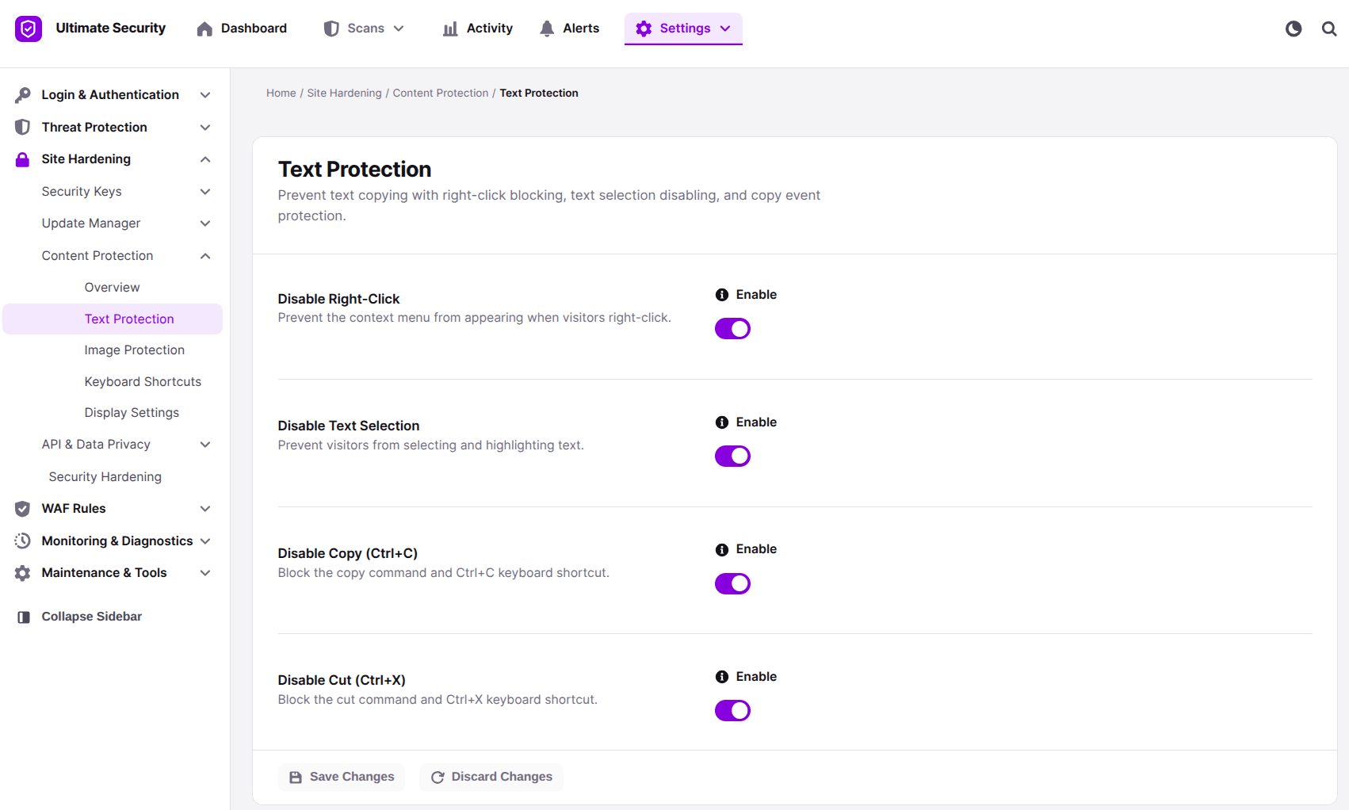1349x810 pixels.
Task: Toggle off Disable Cut (Ctrl+X) switch
Action: pyautogui.click(x=732, y=711)
